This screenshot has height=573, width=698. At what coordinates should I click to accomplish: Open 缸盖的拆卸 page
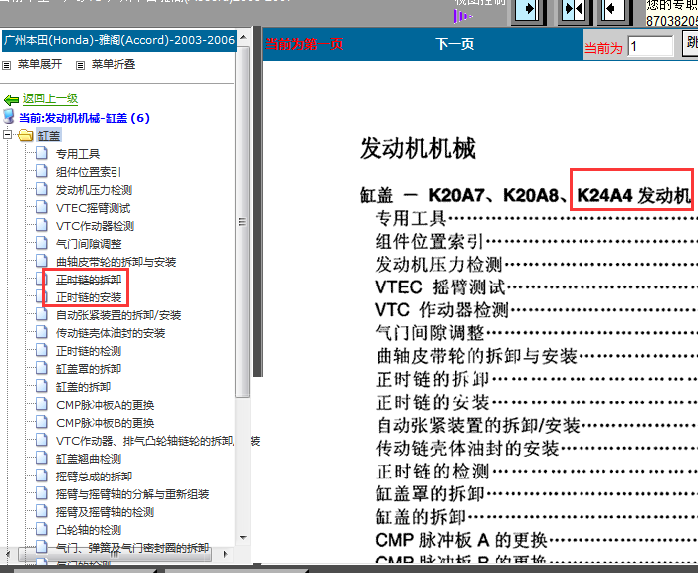point(83,387)
